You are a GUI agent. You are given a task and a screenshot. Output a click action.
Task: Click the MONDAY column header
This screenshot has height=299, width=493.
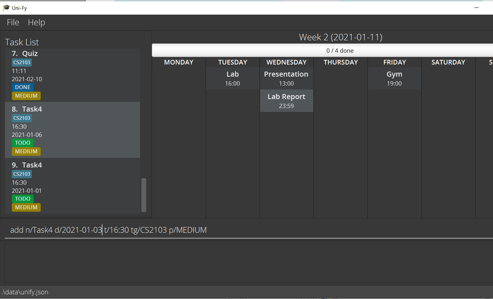pyautogui.click(x=179, y=62)
